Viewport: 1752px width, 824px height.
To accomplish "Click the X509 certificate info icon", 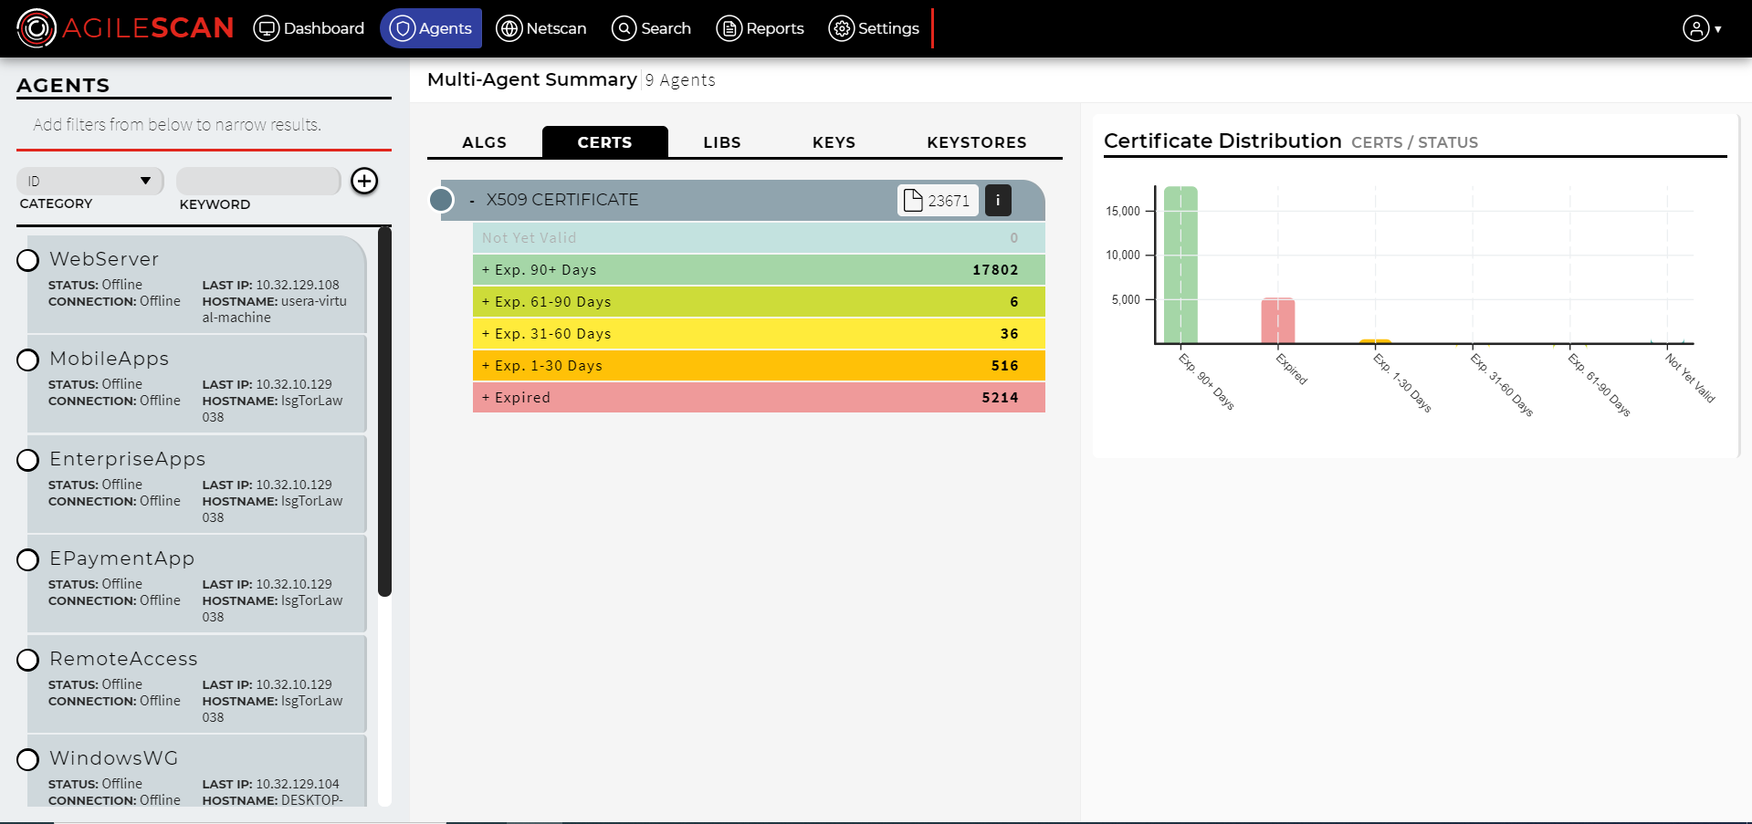I will 998,200.
